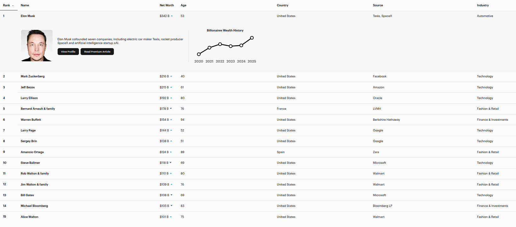516x227 pixels.
Task: Open Elon Musk's View Profile button
Action: click(68, 52)
